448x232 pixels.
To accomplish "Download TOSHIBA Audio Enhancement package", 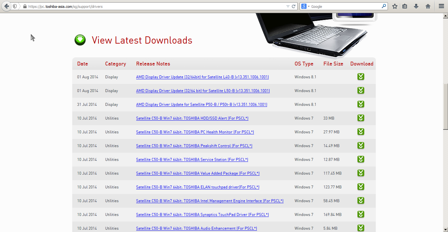I will click(x=361, y=228).
